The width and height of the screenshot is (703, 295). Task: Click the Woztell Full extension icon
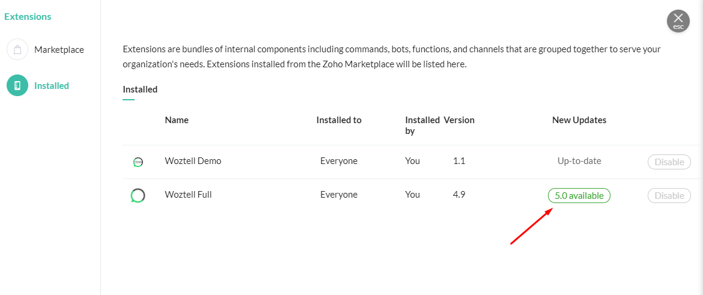point(138,195)
